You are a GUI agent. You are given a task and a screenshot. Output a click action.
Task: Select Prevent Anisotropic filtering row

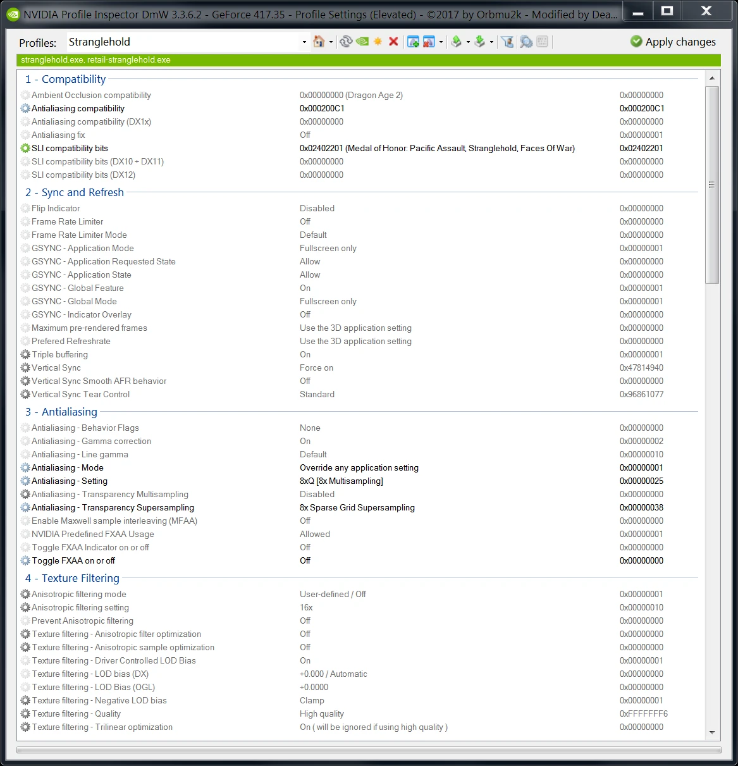360,621
